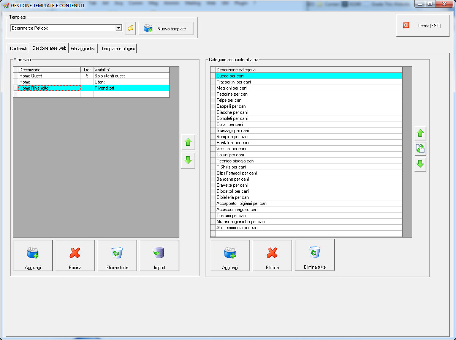Select Vestitini per cani category
The width and height of the screenshot is (456, 340).
click(309, 149)
